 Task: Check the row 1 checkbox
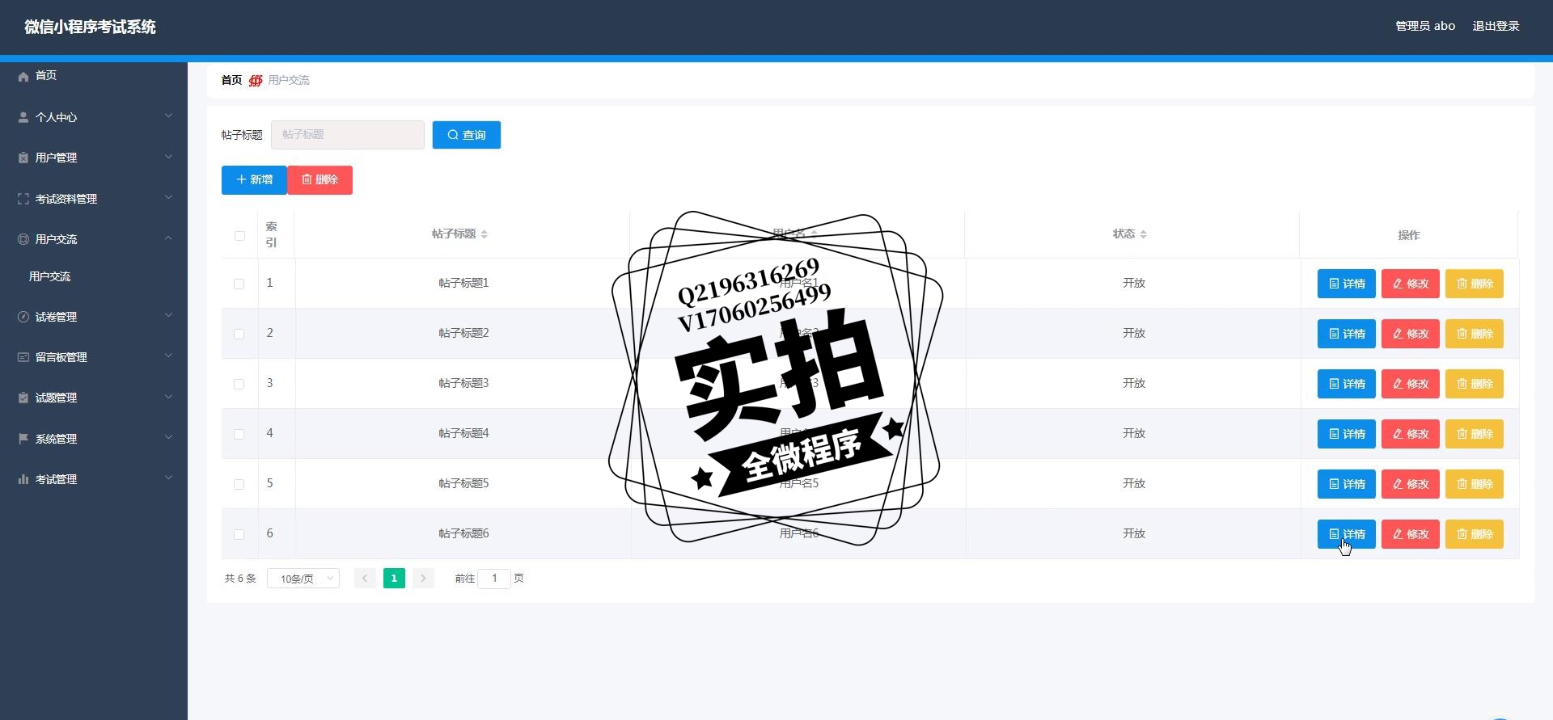239,284
